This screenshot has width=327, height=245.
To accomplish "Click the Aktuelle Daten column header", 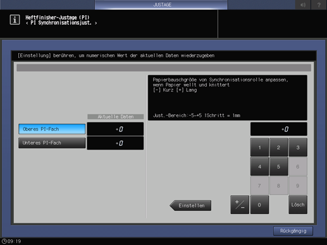I will [116, 117].
